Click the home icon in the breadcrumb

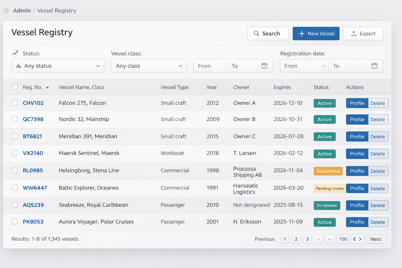(x=6, y=10)
